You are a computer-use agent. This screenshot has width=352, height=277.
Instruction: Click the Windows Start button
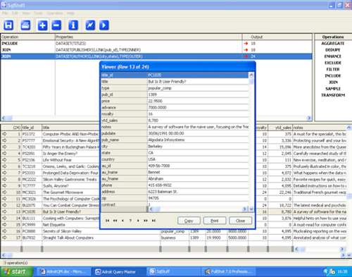tap(16, 271)
